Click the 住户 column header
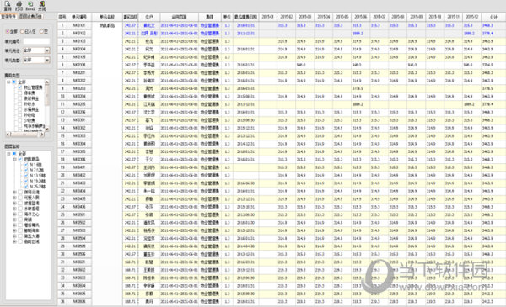 click(149, 17)
